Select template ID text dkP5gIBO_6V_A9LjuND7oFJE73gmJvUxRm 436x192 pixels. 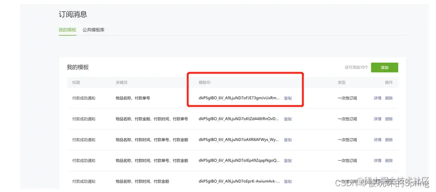coord(239,98)
